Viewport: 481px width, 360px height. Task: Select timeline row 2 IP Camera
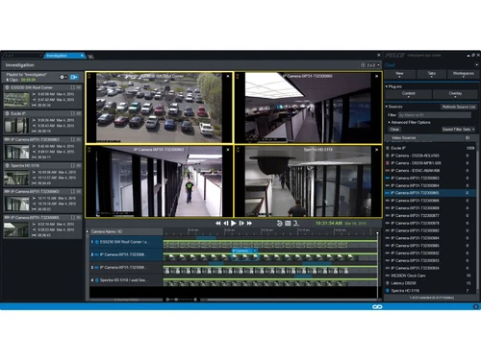point(126,254)
